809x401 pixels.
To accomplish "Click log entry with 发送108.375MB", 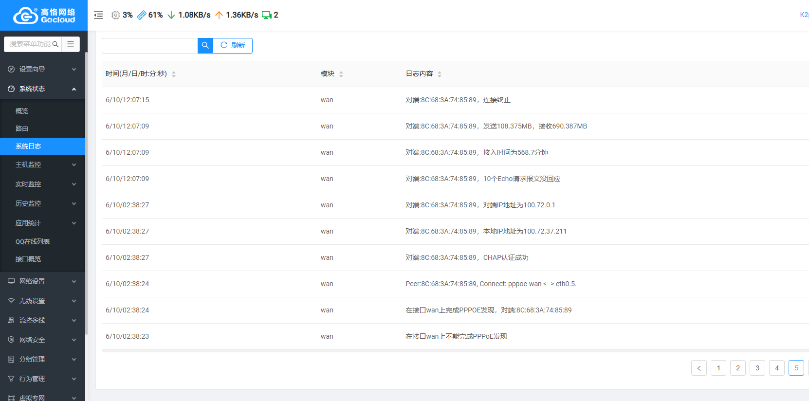I will click(x=496, y=126).
